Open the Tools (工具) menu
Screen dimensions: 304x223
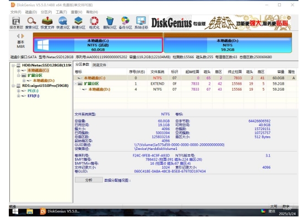(x=62, y=12)
